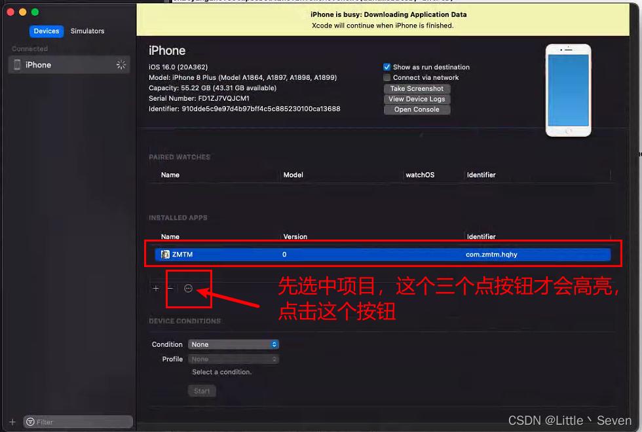Image resolution: width=642 pixels, height=432 pixels.
Task: Click the device Identifier text line
Action: pyautogui.click(x=244, y=109)
